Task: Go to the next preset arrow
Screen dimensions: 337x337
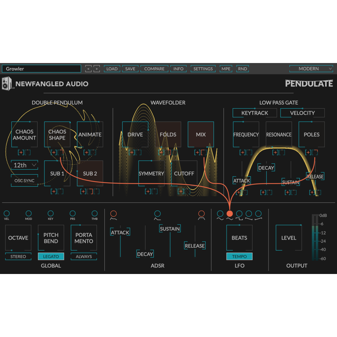Action: [97, 69]
